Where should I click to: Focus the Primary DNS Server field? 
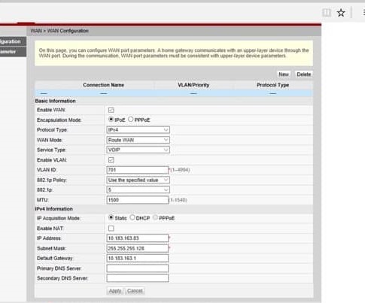click(137, 268)
